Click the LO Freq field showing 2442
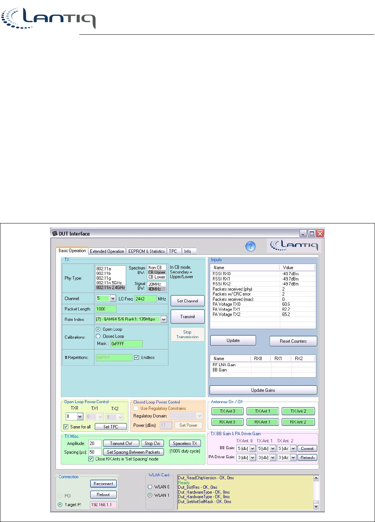 [x=145, y=299]
